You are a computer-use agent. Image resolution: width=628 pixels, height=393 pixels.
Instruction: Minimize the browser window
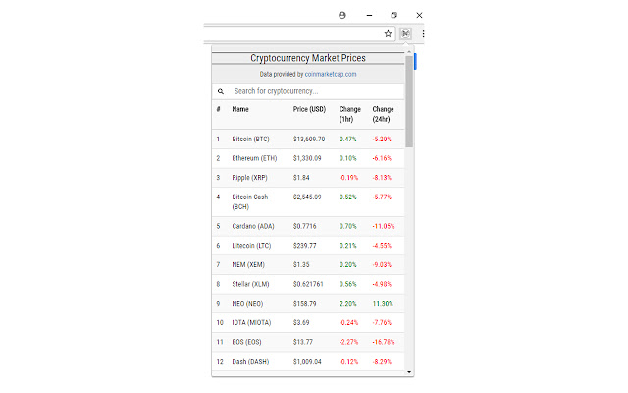coord(369,15)
